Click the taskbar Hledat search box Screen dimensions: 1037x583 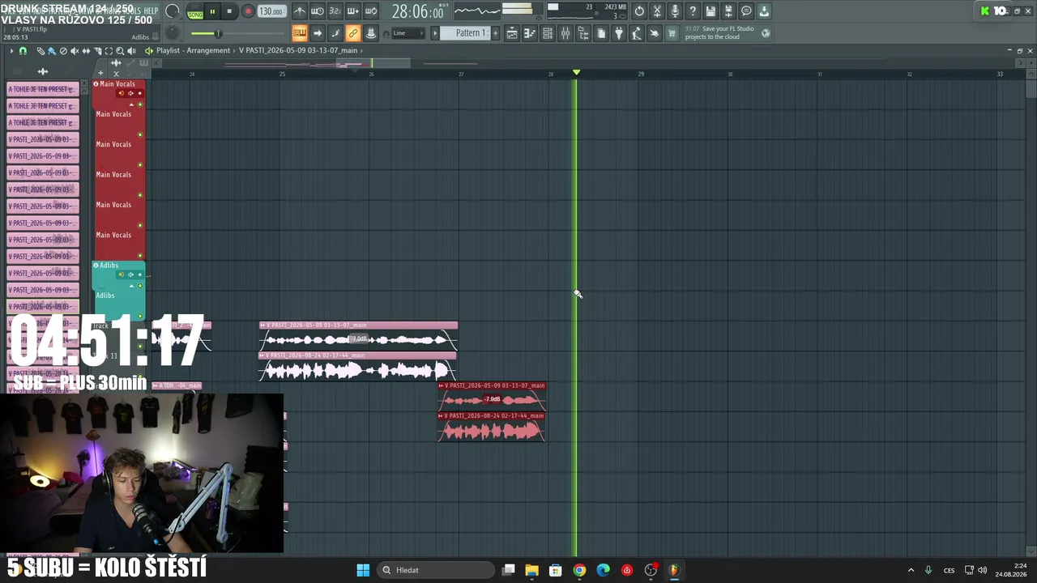pos(437,570)
